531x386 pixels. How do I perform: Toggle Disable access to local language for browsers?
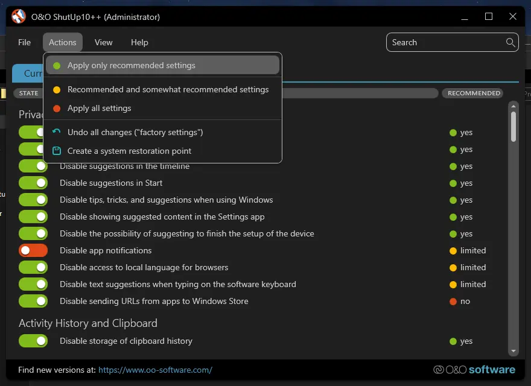[33, 268]
